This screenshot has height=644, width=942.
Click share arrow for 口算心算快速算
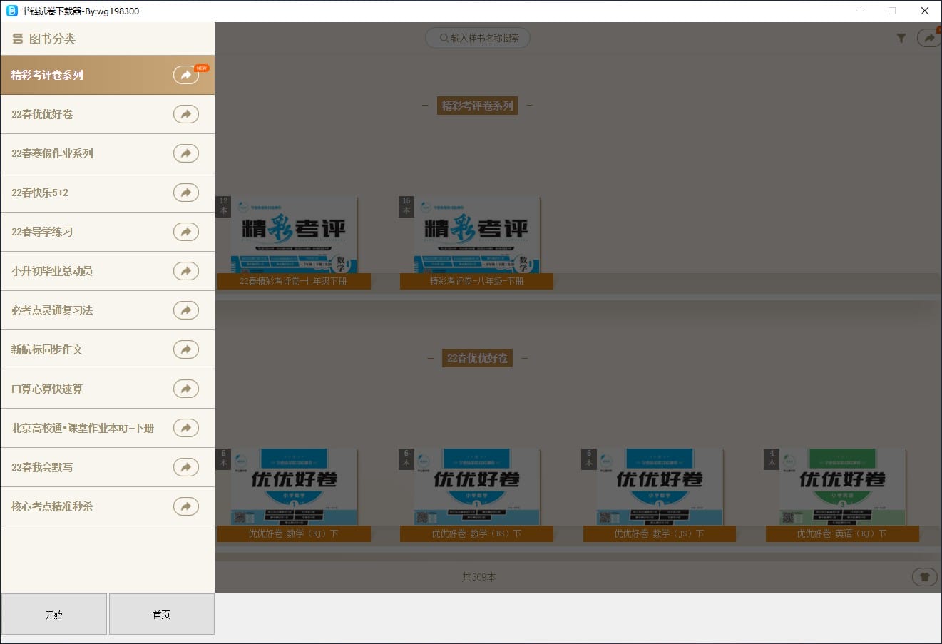(x=186, y=389)
